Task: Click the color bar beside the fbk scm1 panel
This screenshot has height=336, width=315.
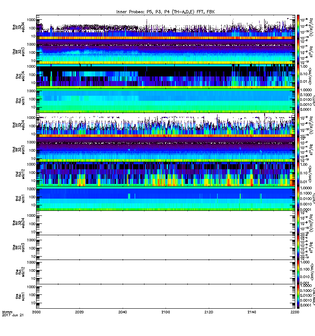Action: pyautogui.click(x=298, y=297)
